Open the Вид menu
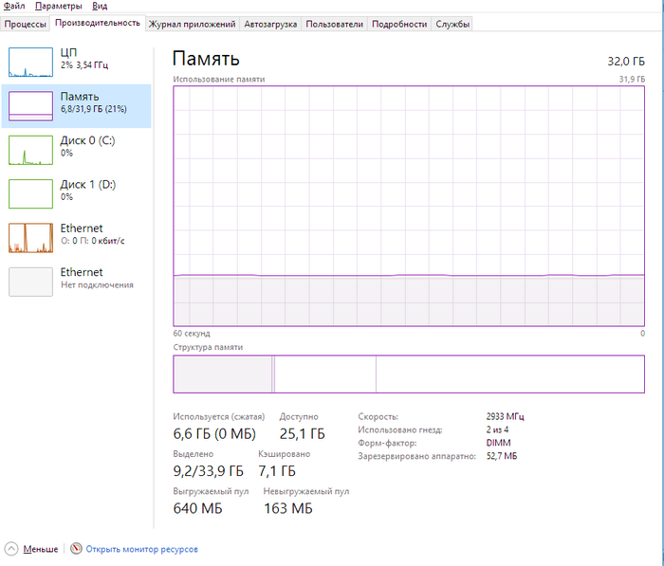This screenshot has height=566, width=664. coord(100,6)
